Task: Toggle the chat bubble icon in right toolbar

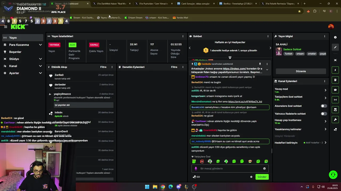Action: [335, 90]
